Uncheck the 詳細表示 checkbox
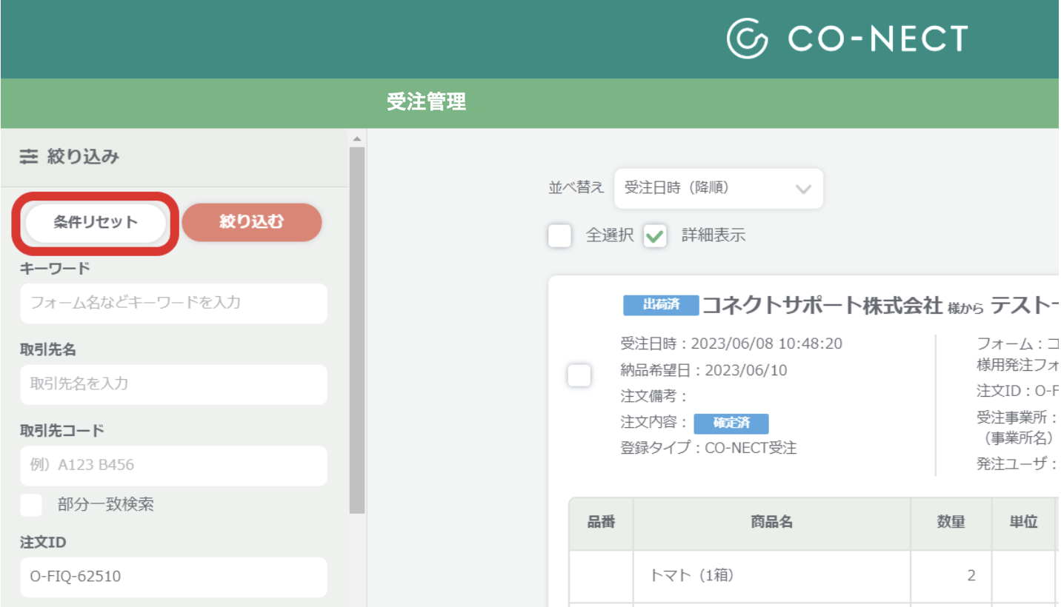The image size is (1061, 607). 656,236
